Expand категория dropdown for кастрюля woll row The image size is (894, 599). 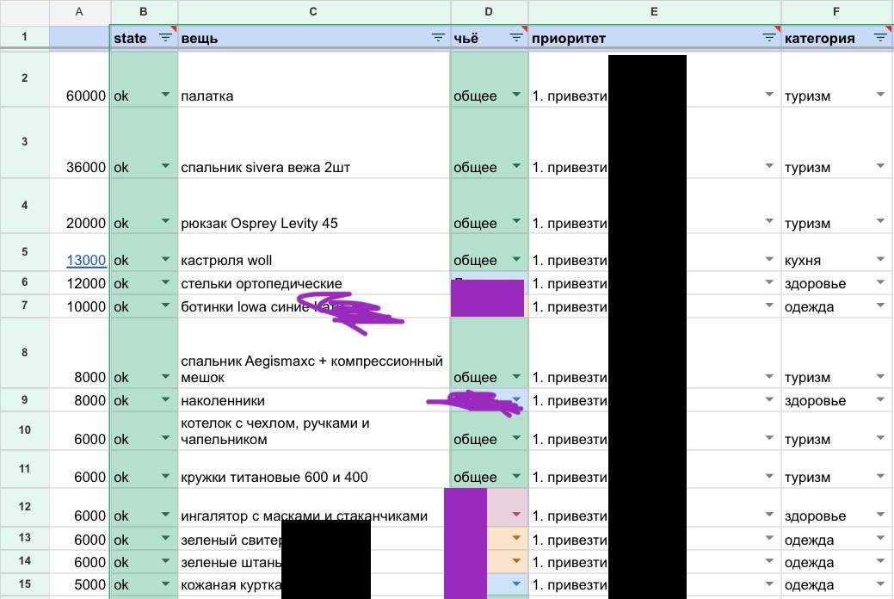(880, 260)
